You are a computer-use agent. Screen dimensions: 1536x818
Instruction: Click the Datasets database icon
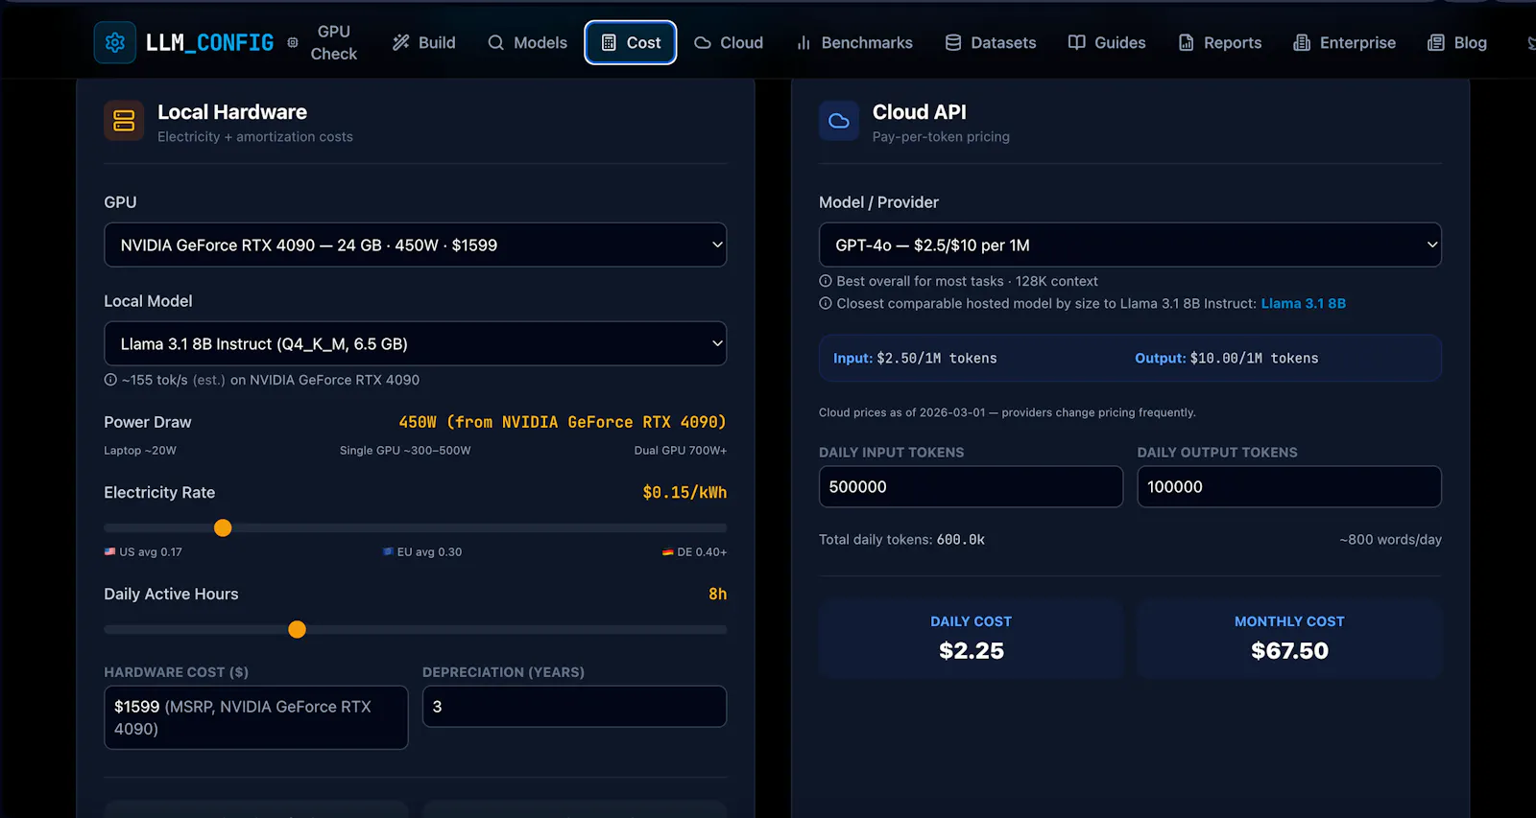(953, 42)
